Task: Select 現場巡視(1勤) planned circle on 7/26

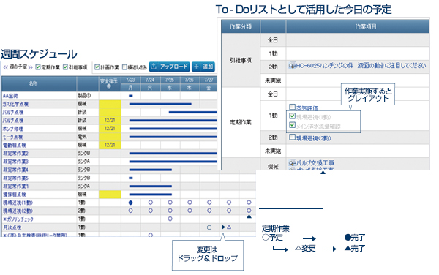Action: click(x=190, y=203)
